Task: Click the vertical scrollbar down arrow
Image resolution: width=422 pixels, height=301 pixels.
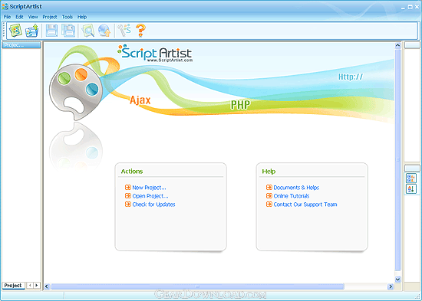Action: (x=397, y=280)
